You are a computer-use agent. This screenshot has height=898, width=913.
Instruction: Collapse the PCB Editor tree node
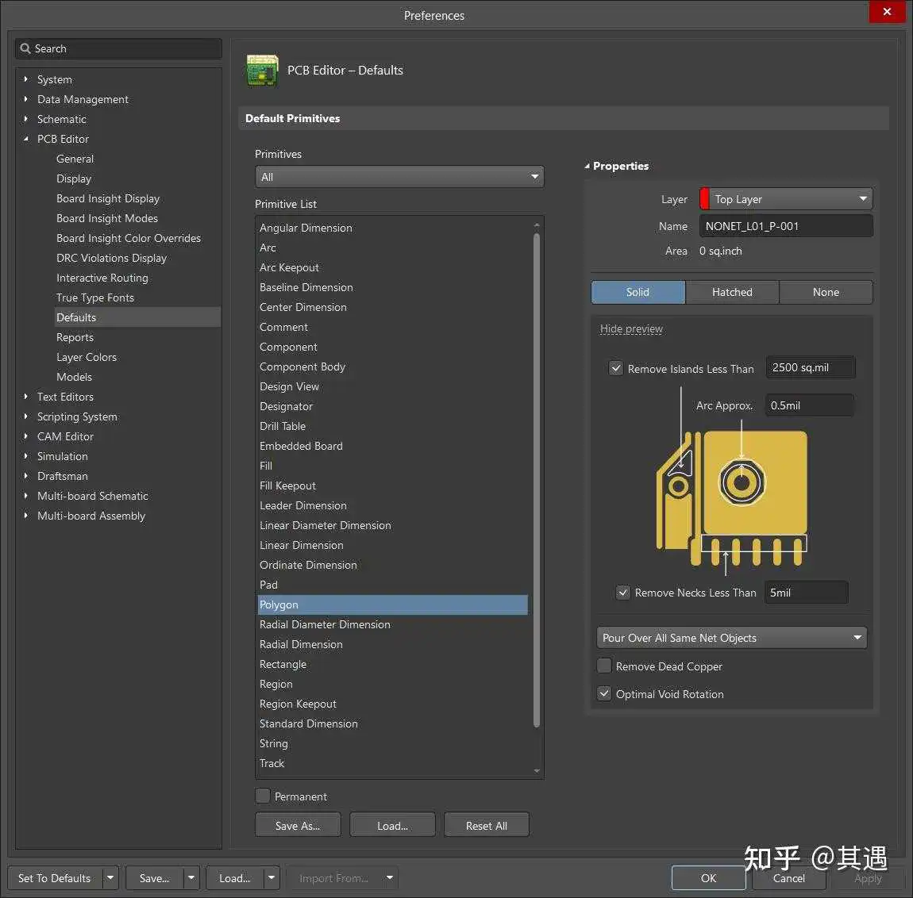point(25,139)
